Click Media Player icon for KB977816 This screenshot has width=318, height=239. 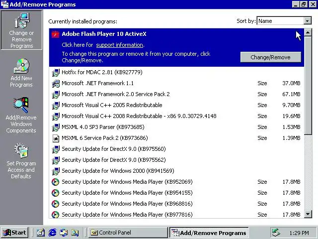[x=55, y=215]
